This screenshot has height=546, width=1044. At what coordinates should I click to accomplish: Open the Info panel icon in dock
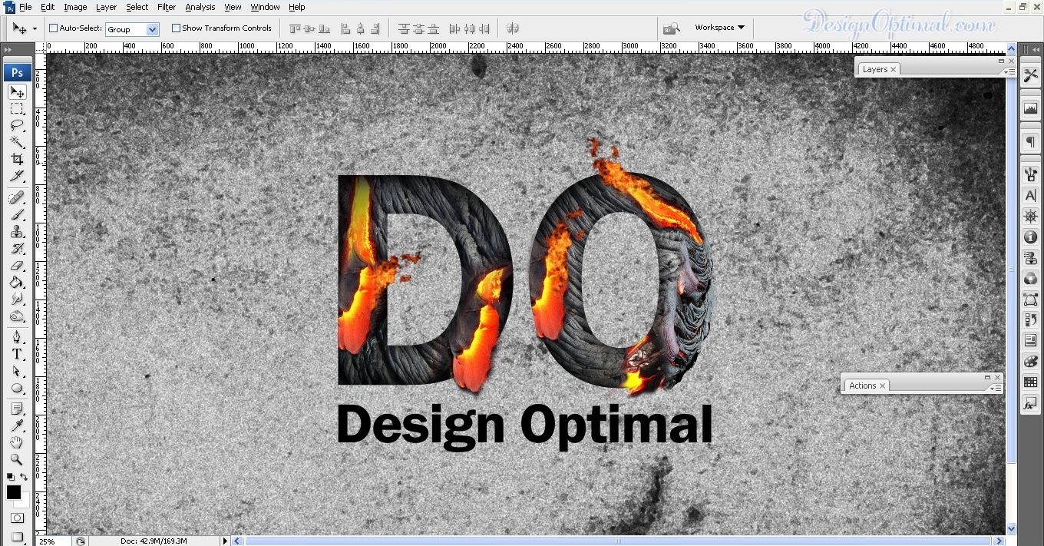1030,237
